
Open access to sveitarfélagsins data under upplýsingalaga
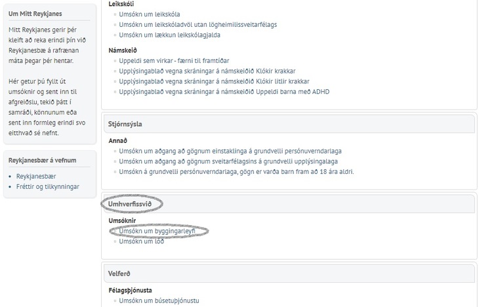228,161
